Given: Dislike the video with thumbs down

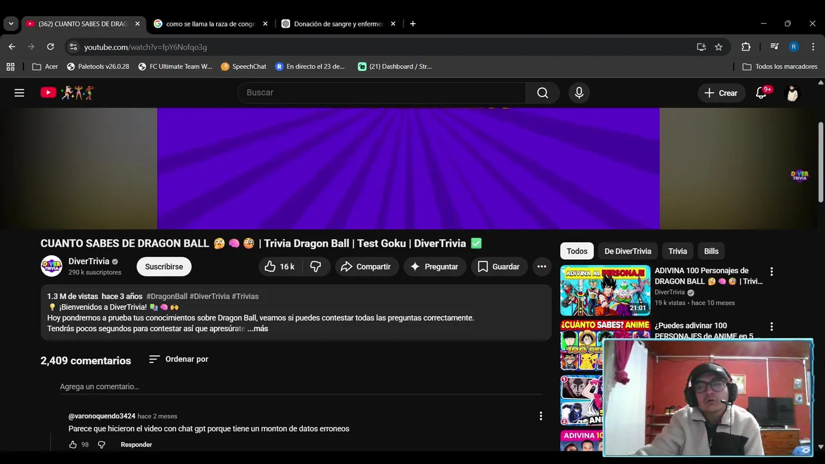Looking at the screenshot, I should 316,267.
